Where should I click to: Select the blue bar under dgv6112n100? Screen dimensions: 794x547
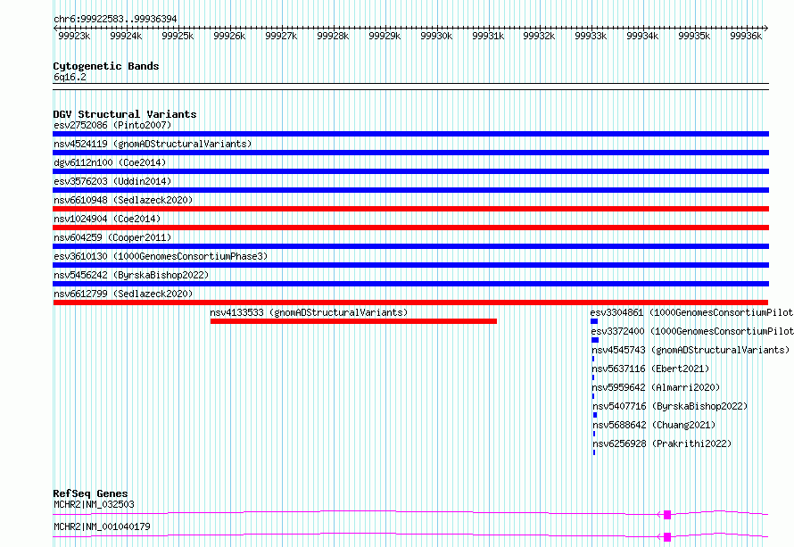410,171
